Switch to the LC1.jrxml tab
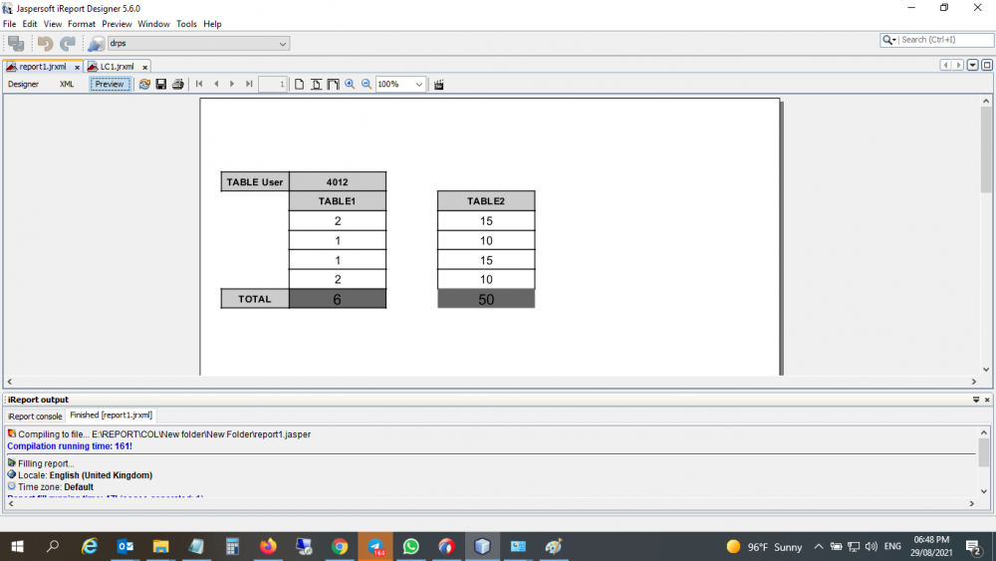996x561 pixels. 116,67
